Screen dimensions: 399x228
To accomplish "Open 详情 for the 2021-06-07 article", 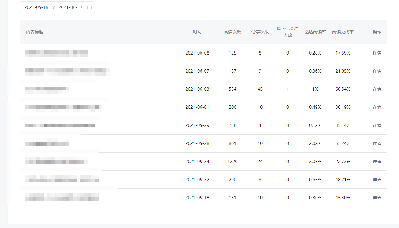I will [x=377, y=71].
